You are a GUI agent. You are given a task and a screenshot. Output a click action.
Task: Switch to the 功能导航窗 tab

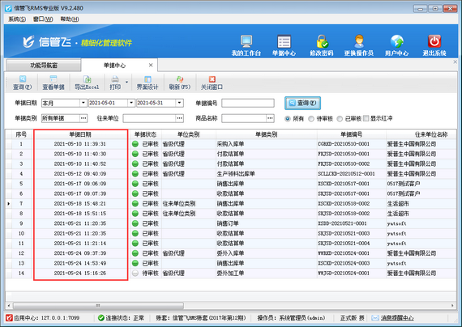click(x=44, y=65)
